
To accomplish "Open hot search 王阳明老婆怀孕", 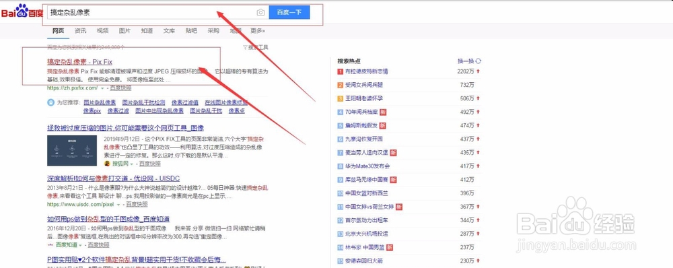I will pyautogui.click(x=363, y=98).
